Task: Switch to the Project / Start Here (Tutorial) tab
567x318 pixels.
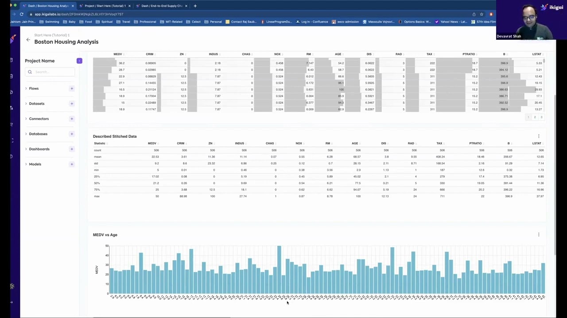Action: [105, 6]
